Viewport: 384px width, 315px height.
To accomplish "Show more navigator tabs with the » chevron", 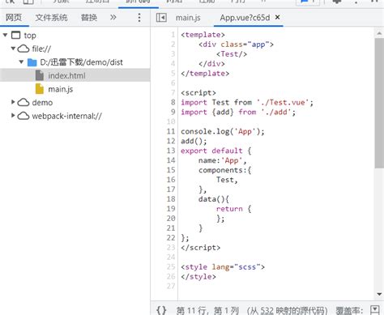I will (x=113, y=18).
